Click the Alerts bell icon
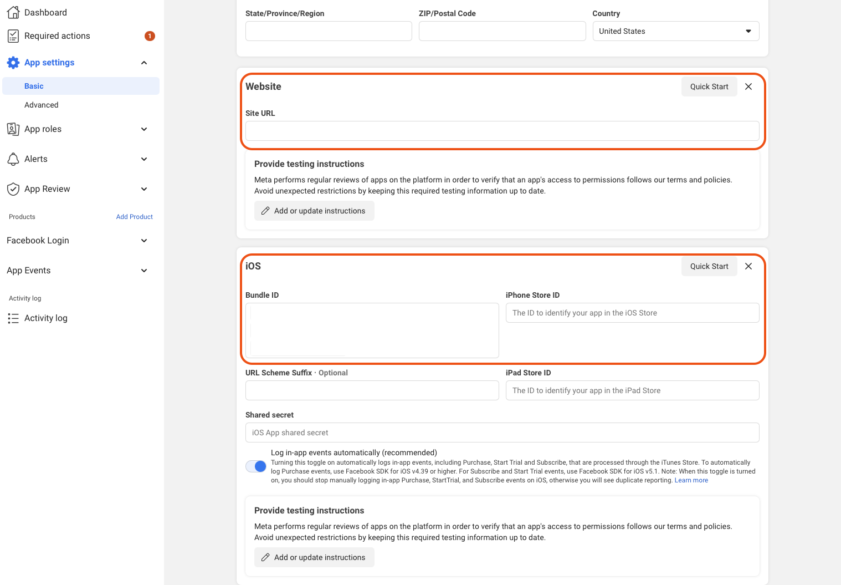Screen dimensions: 841x585 click(x=13, y=159)
